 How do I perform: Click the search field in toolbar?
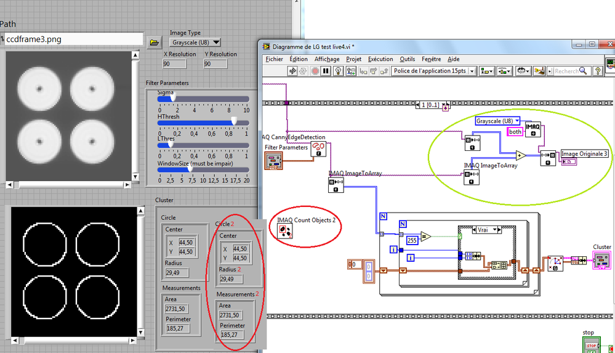point(571,71)
